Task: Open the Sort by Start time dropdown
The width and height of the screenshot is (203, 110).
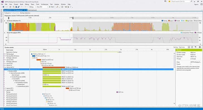Action: click(x=184, y=47)
